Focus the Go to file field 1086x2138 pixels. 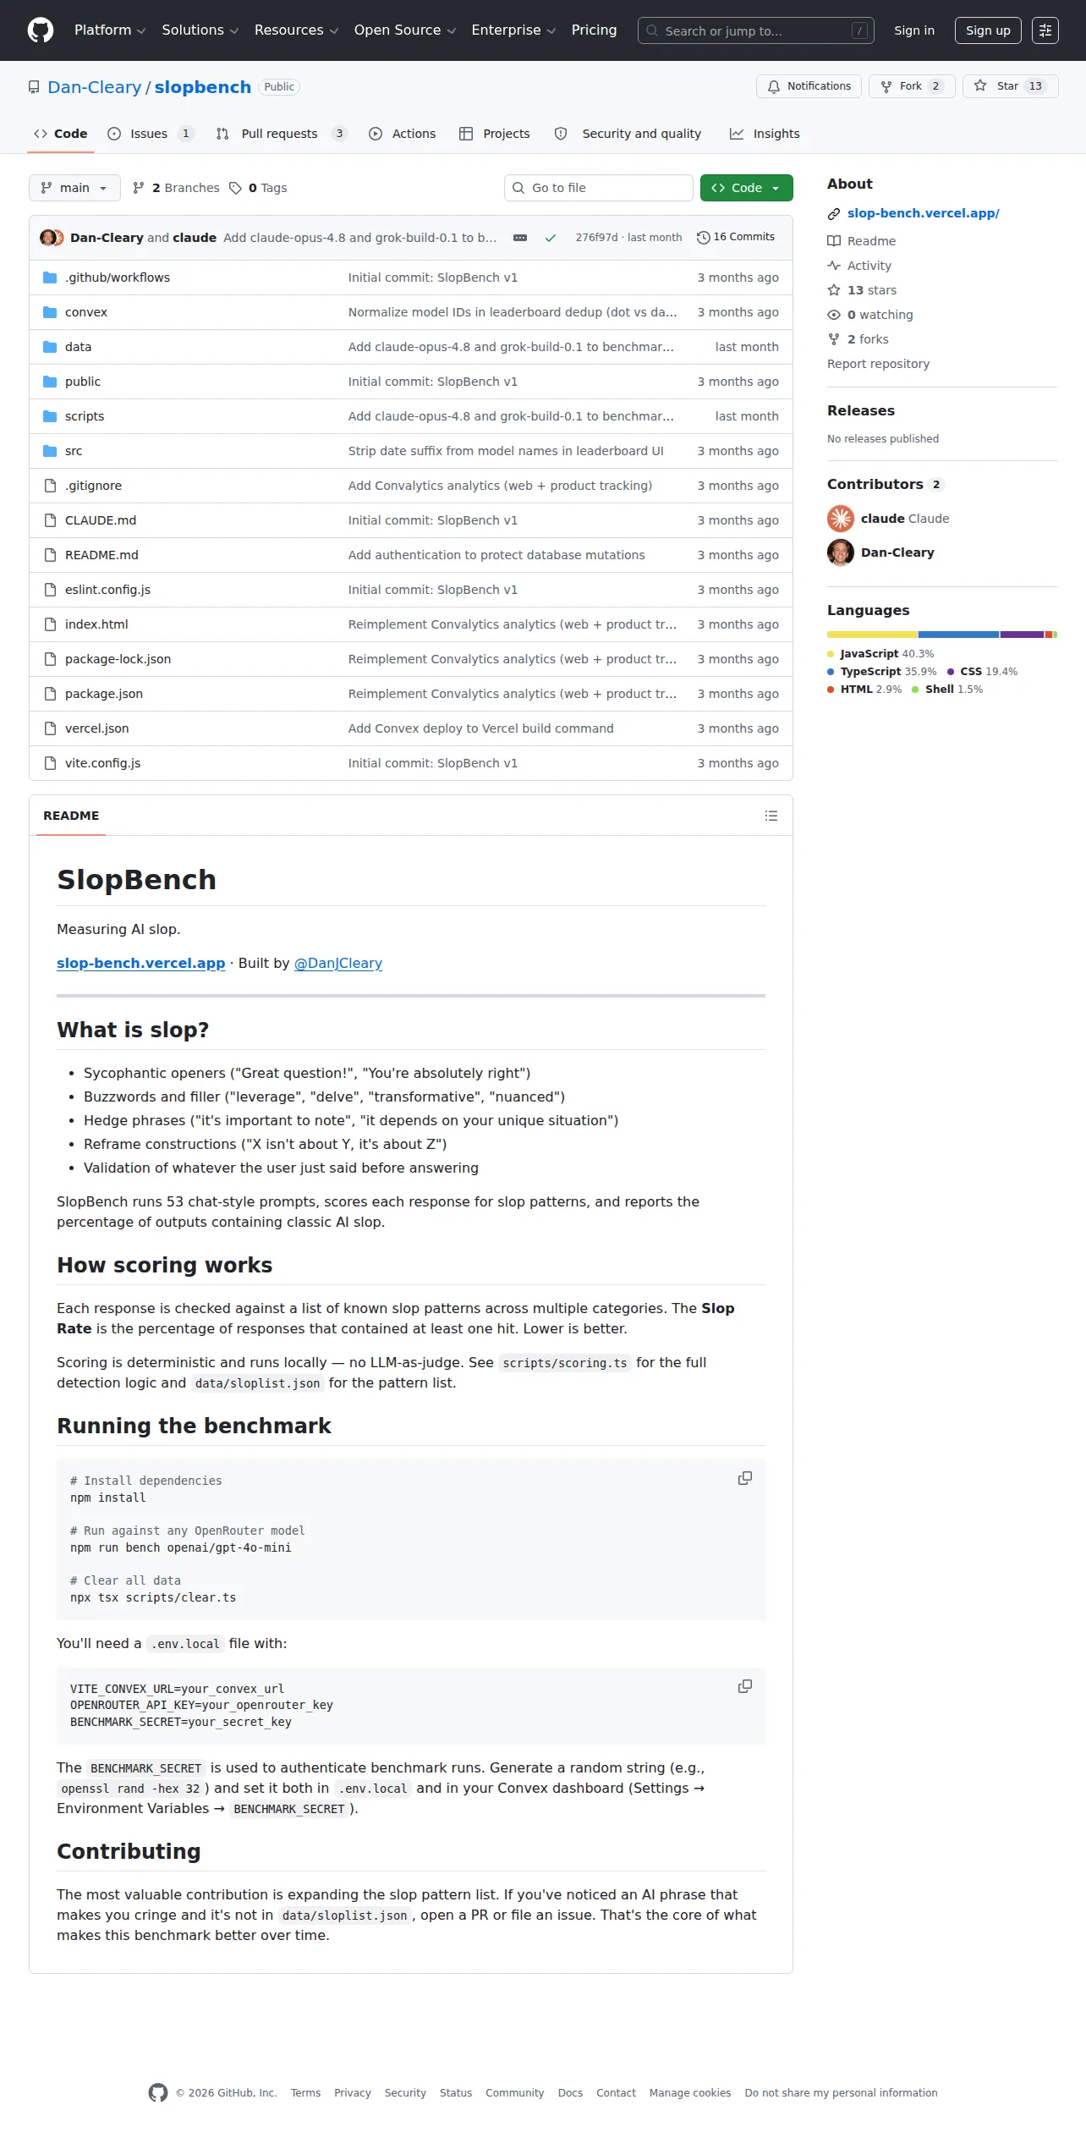coord(599,188)
